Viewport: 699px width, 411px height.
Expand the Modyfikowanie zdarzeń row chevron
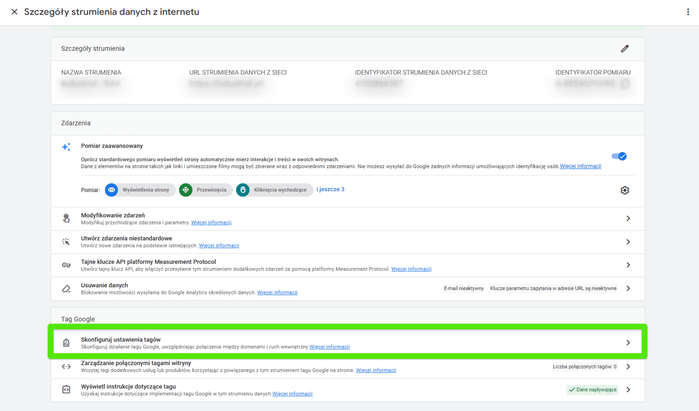628,219
